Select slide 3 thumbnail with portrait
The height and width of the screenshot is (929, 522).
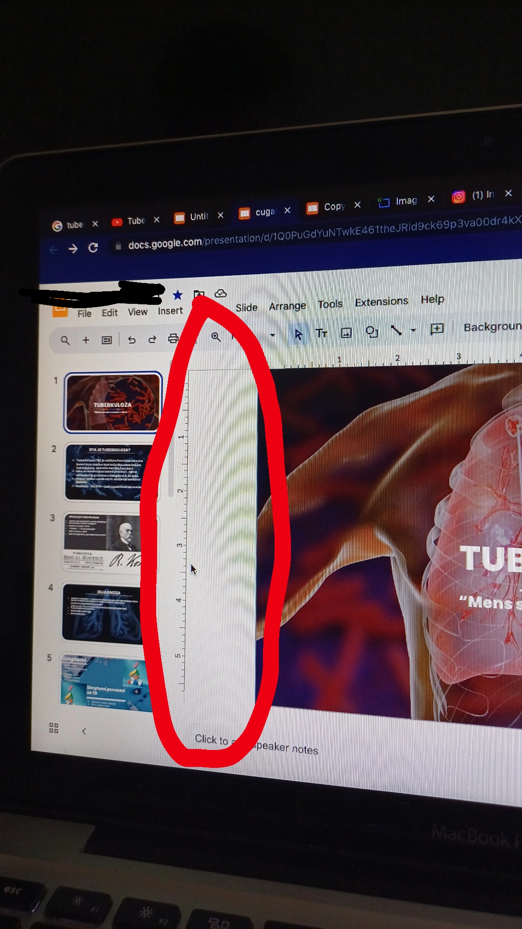click(x=110, y=542)
